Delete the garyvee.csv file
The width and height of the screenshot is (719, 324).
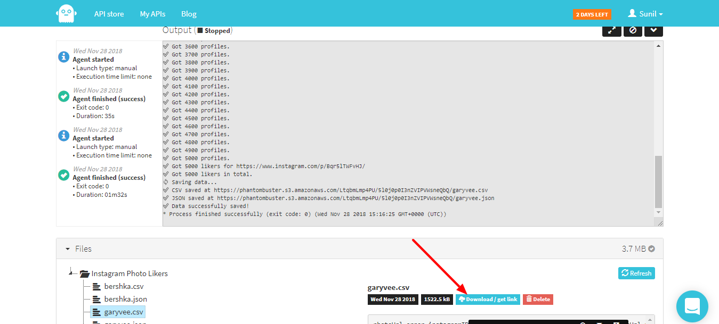[x=538, y=299]
